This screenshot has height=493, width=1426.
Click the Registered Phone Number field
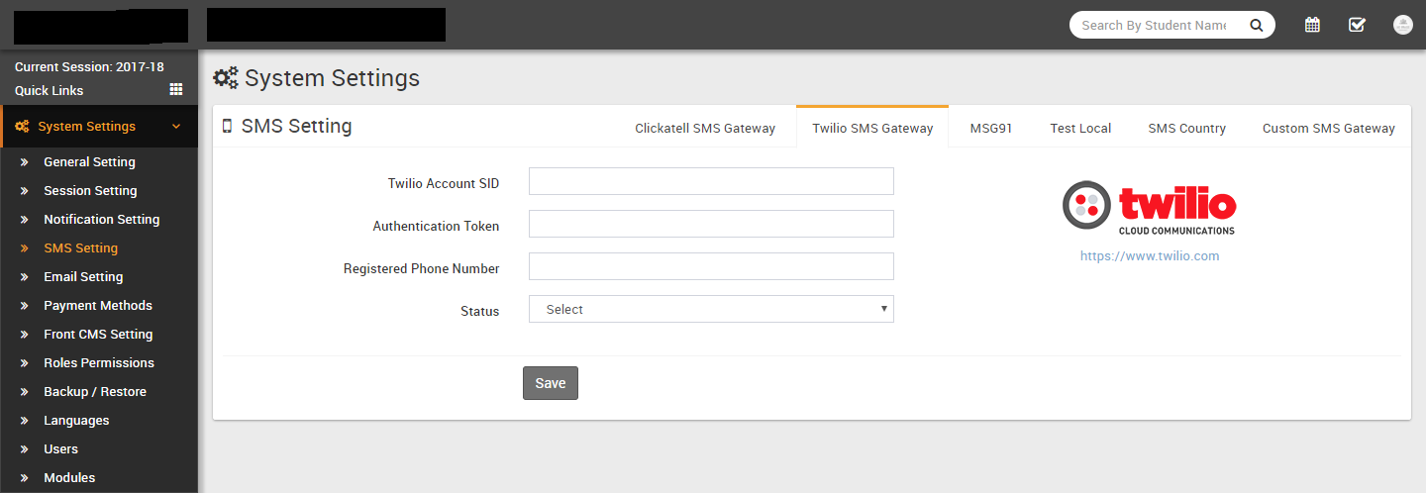pos(711,267)
